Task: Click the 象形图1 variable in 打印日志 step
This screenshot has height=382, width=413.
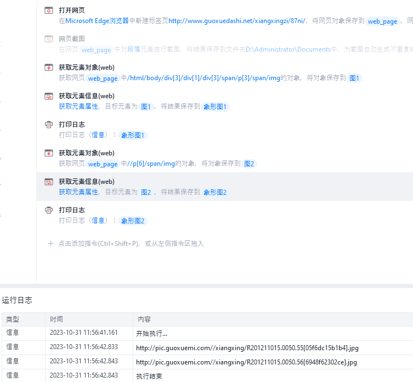Action: click(x=133, y=136)
